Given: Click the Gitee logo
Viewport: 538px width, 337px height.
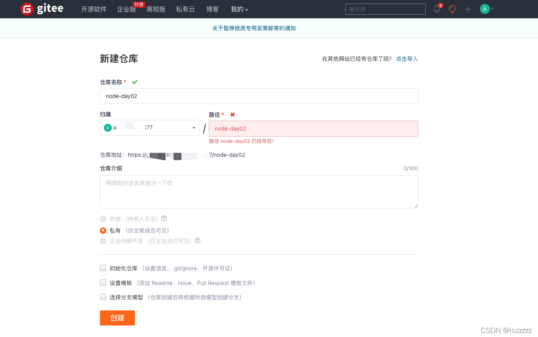Looking at the screenshot, I should pyautogui.click(x=42, y=9).
